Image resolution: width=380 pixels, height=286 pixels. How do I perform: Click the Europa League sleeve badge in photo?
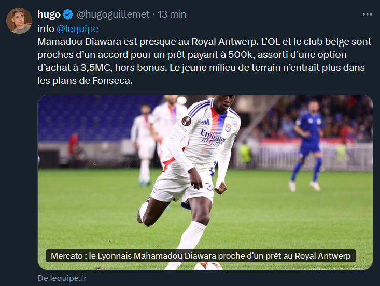[x=186, y=121]
